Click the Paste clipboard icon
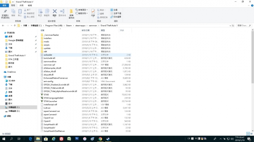Screen dimensions: 254x142 point(20,12)
